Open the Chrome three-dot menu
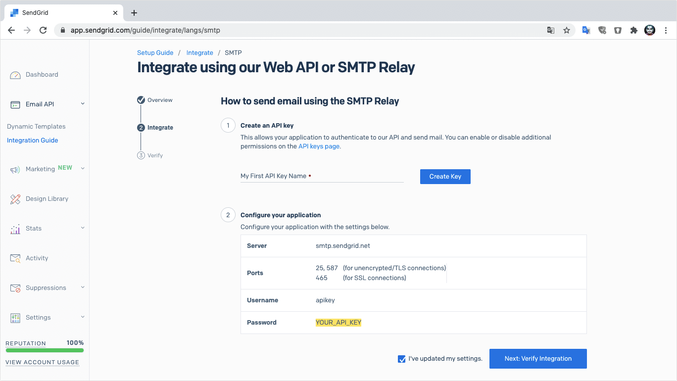This screenshot has width=677, height=381. [666, 30]
